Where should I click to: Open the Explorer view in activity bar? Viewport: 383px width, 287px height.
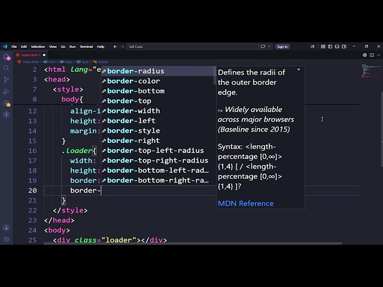(x=7, y=57)
